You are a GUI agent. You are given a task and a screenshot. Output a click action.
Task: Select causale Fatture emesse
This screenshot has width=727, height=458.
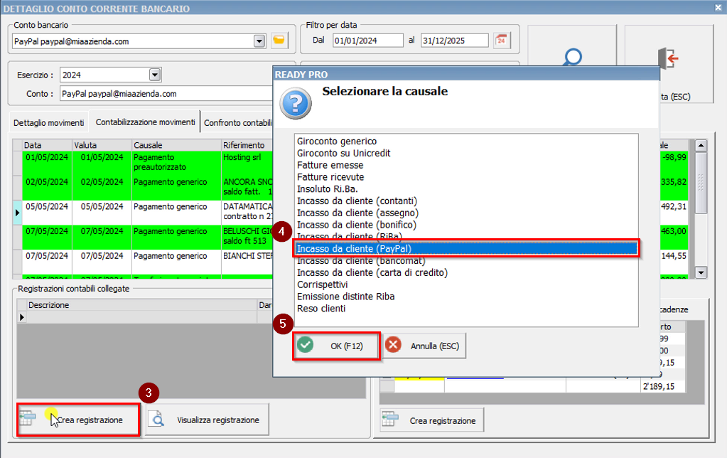(x=466, y=165)
